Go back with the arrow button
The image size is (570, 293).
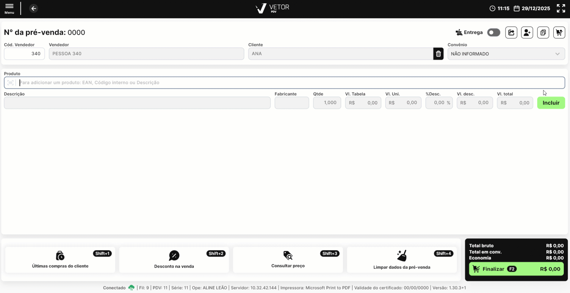(34, 8)
